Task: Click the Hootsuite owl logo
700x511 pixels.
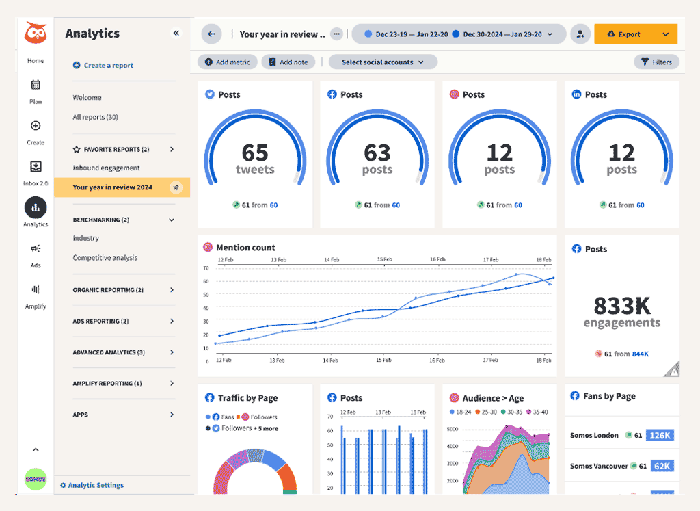Action: 35,34
